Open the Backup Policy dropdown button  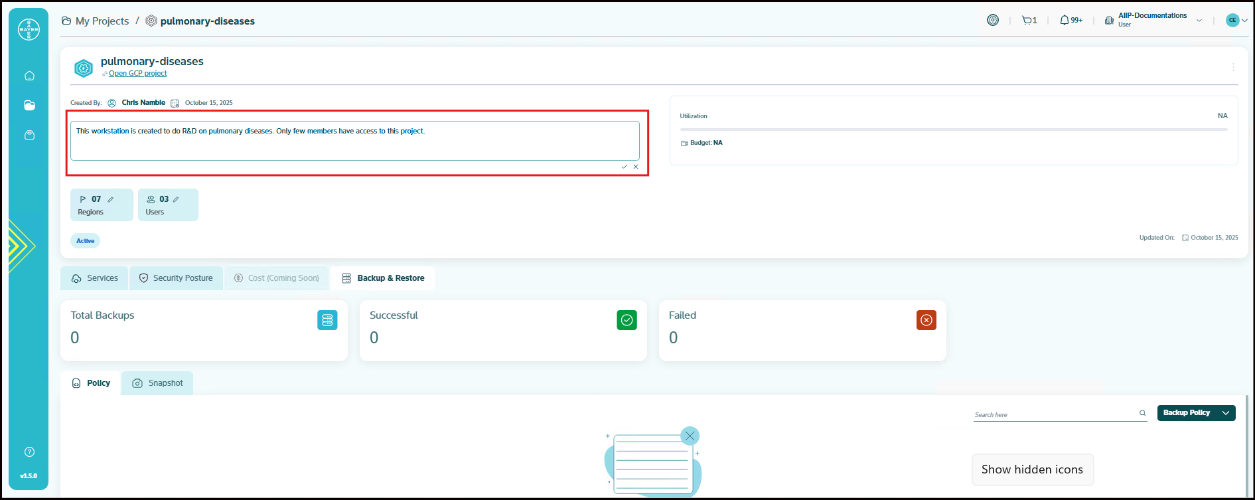(x=1196, y=413)
